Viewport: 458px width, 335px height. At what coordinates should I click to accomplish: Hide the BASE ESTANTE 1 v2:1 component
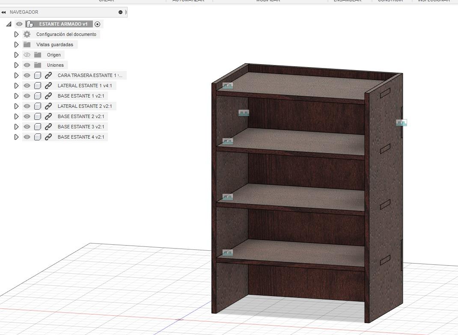pos(27,96)
